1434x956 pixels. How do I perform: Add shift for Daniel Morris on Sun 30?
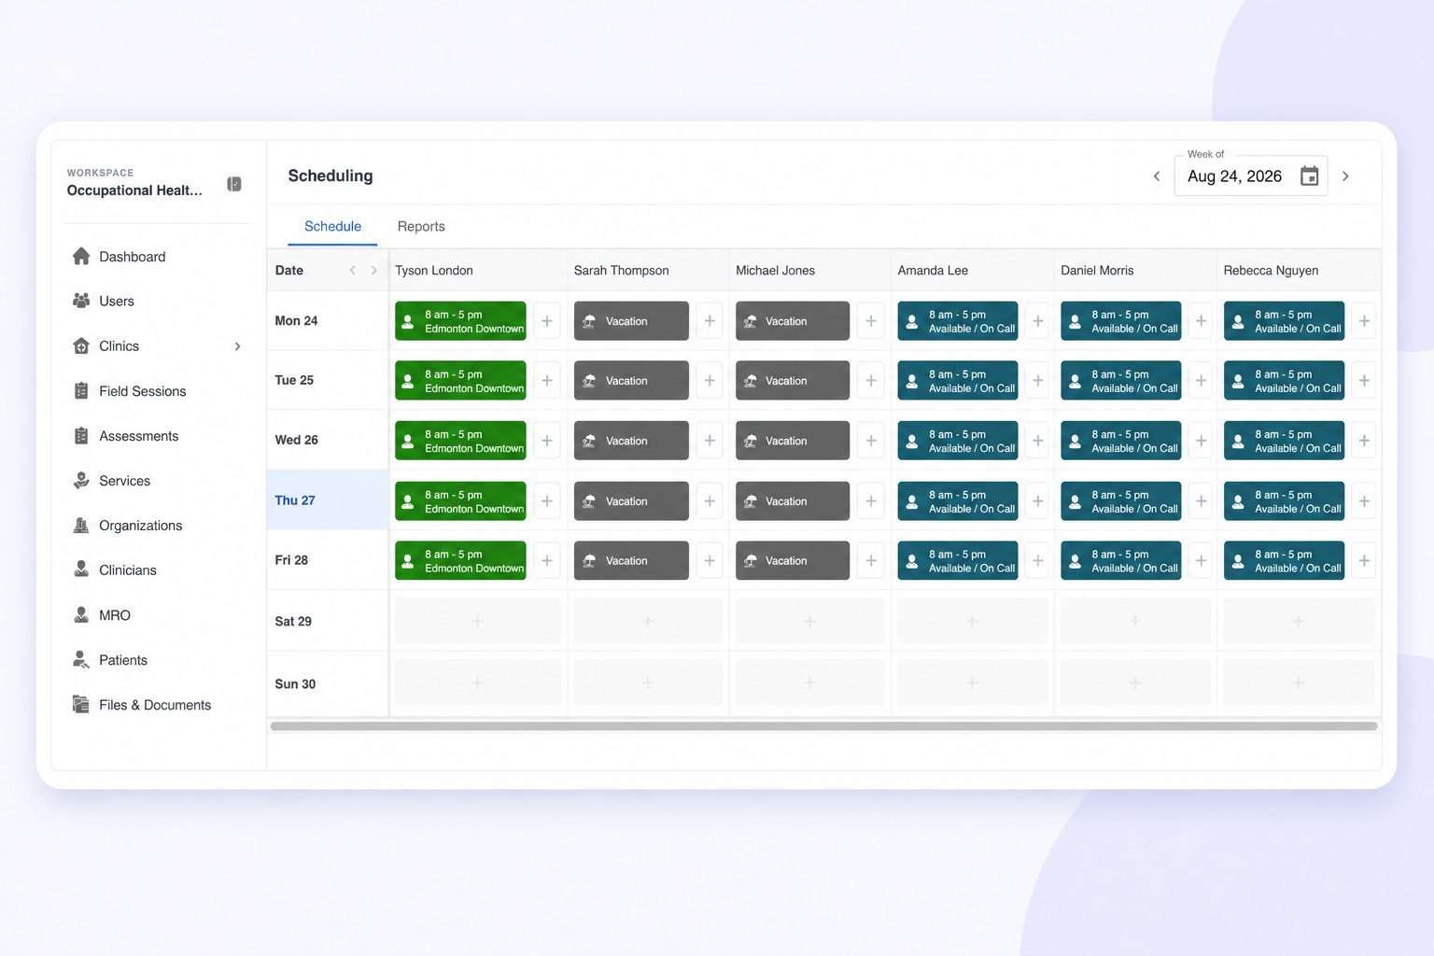[1135, 682]
